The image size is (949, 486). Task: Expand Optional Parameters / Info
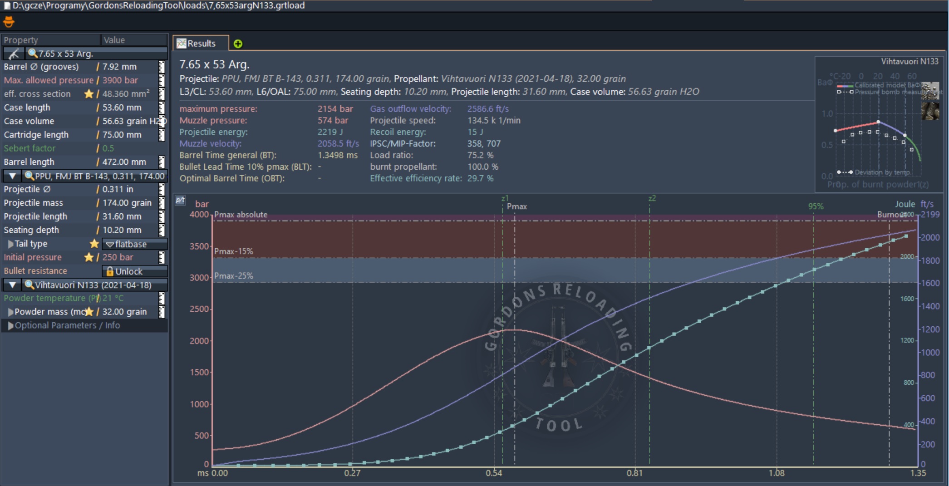click(10, 325)
